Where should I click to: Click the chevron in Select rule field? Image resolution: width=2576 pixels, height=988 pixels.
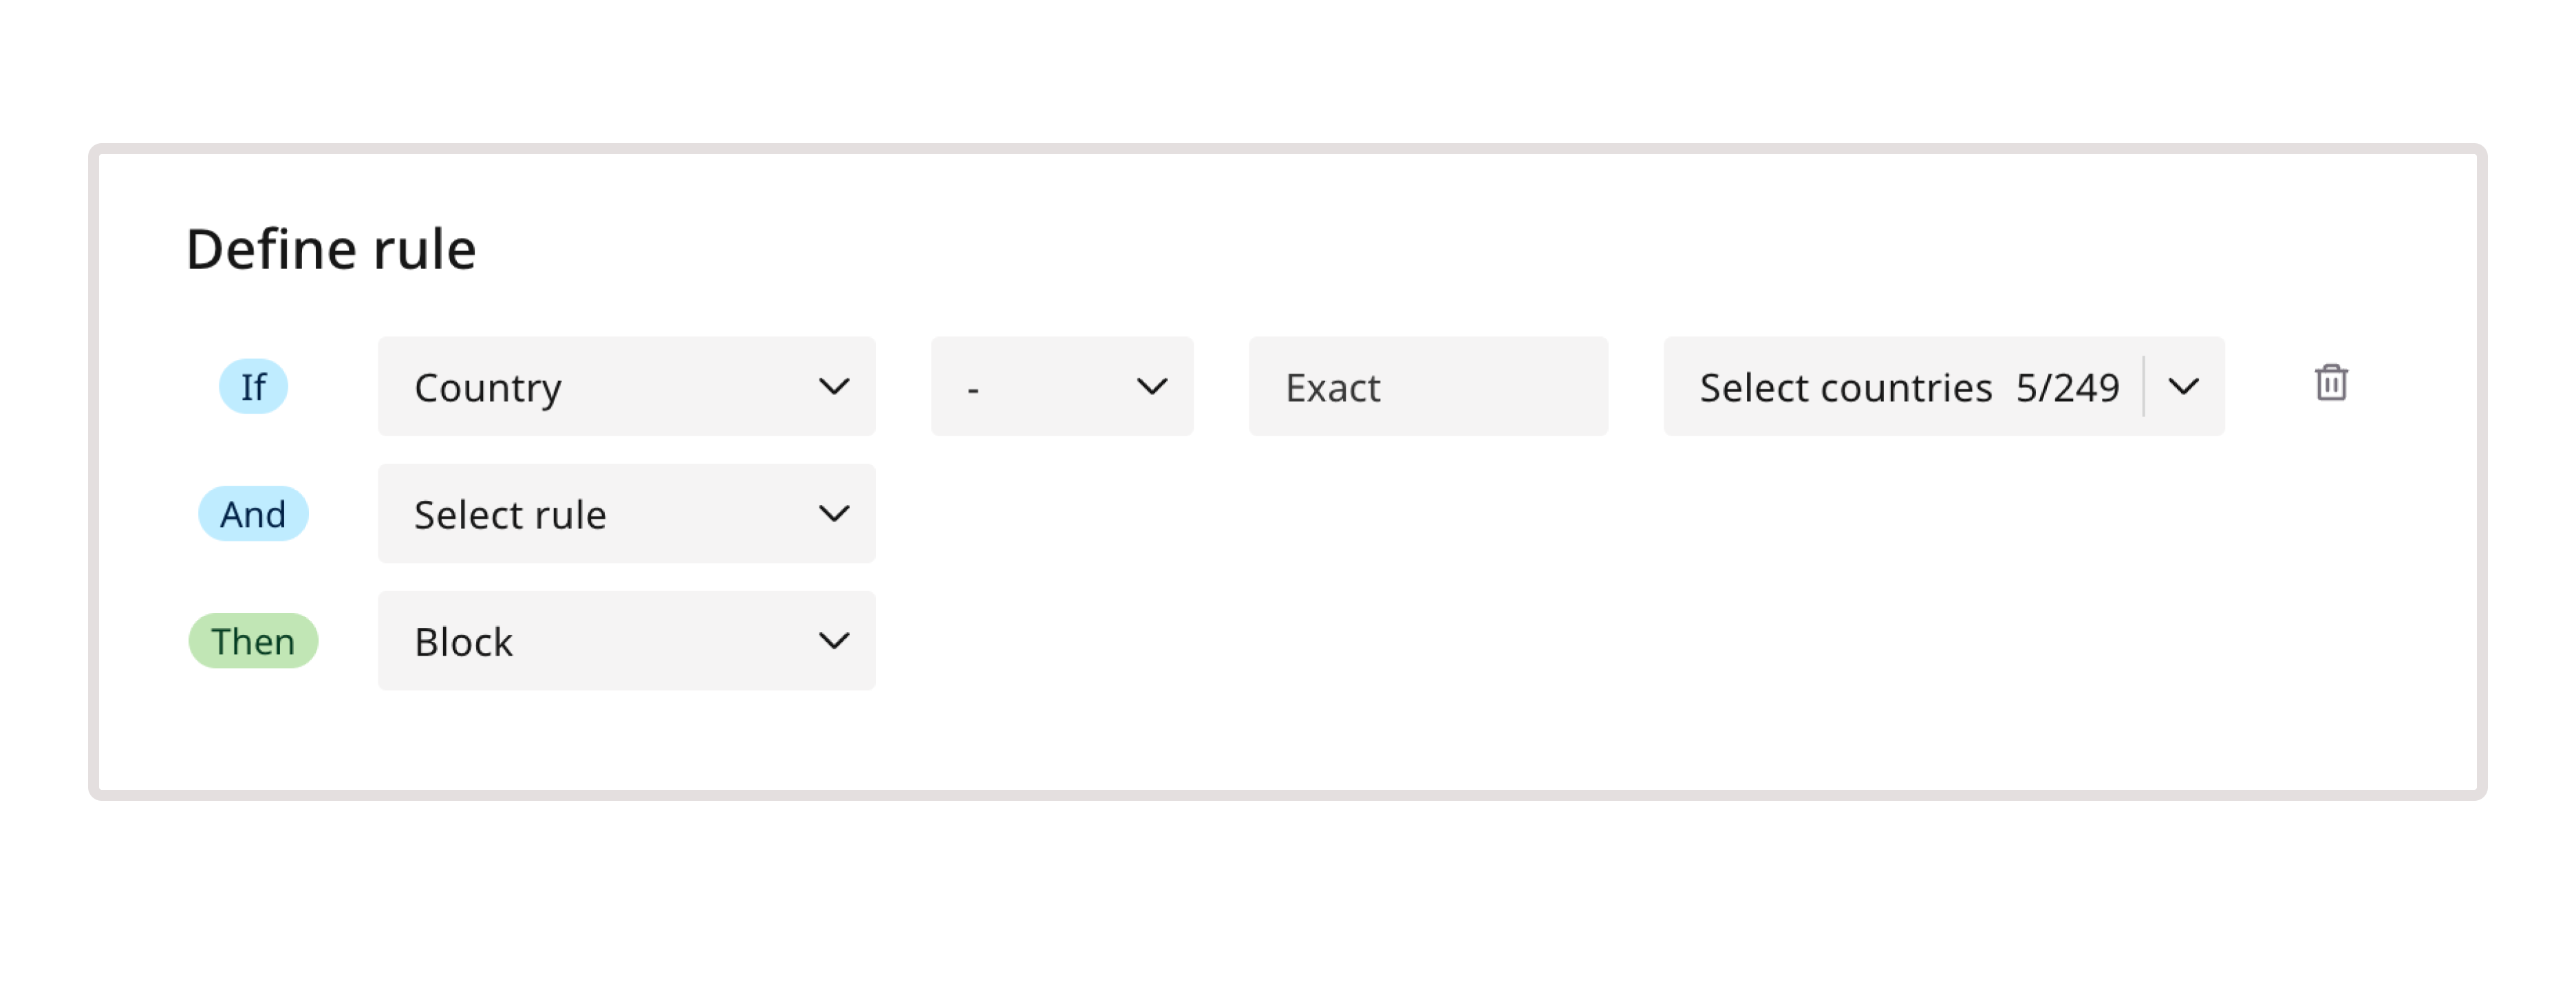click(833, 514)
